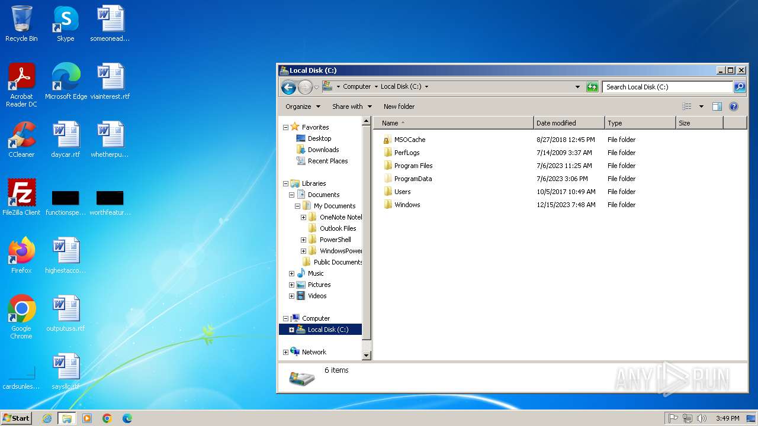The width and height of the screenshot is (758, 426).
Task: Select the Acrobat Reader DC desktop icon
Action: click(x=21, y=85)
